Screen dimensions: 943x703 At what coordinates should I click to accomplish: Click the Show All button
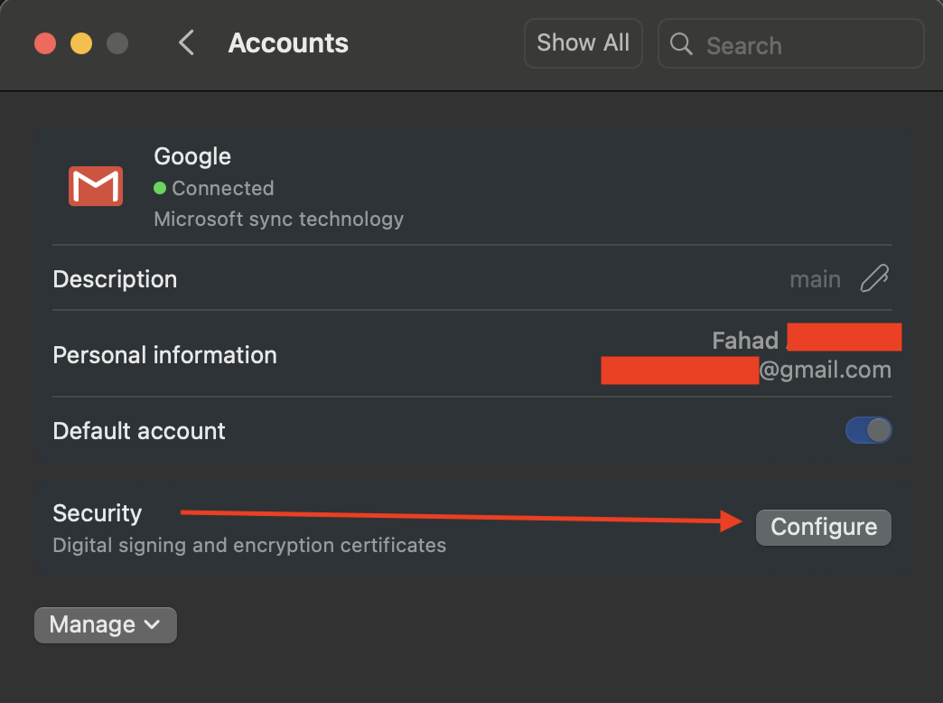(x=583, y=43)
